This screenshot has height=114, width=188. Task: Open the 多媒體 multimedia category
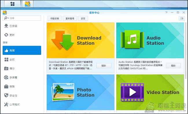(x=22, y=78)
